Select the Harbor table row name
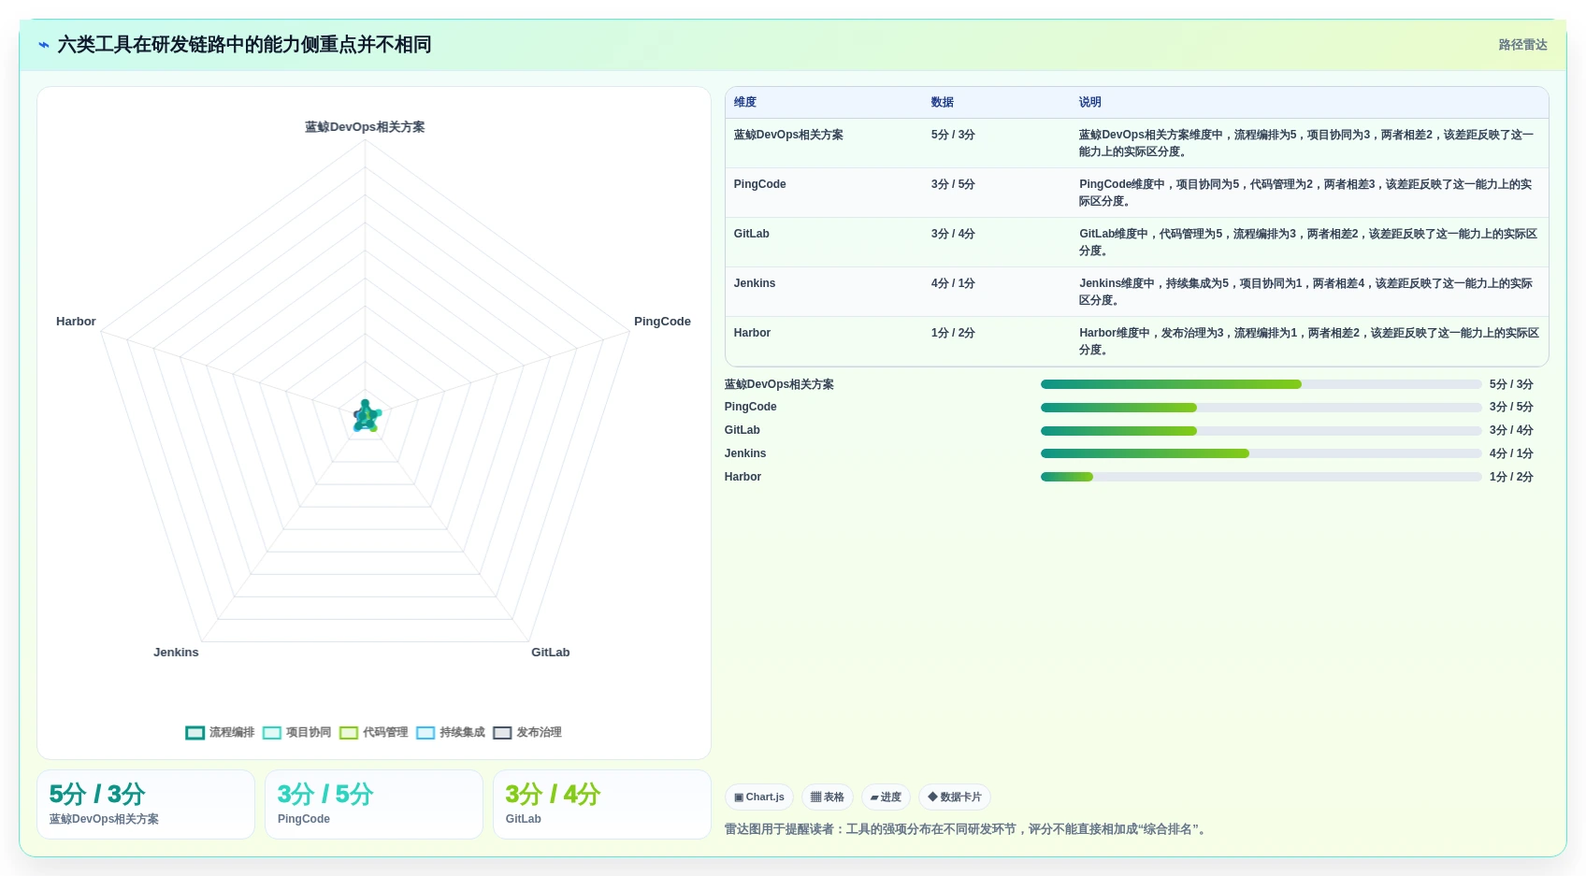This screenshot has height=876, width=1586. pyautogui.click(x=753, y=333)
